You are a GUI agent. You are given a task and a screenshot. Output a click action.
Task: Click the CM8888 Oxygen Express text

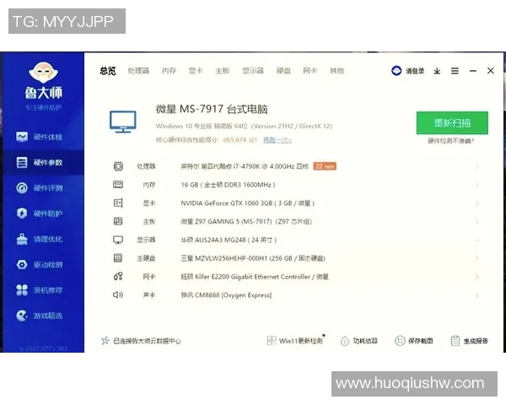click(226, 295)
